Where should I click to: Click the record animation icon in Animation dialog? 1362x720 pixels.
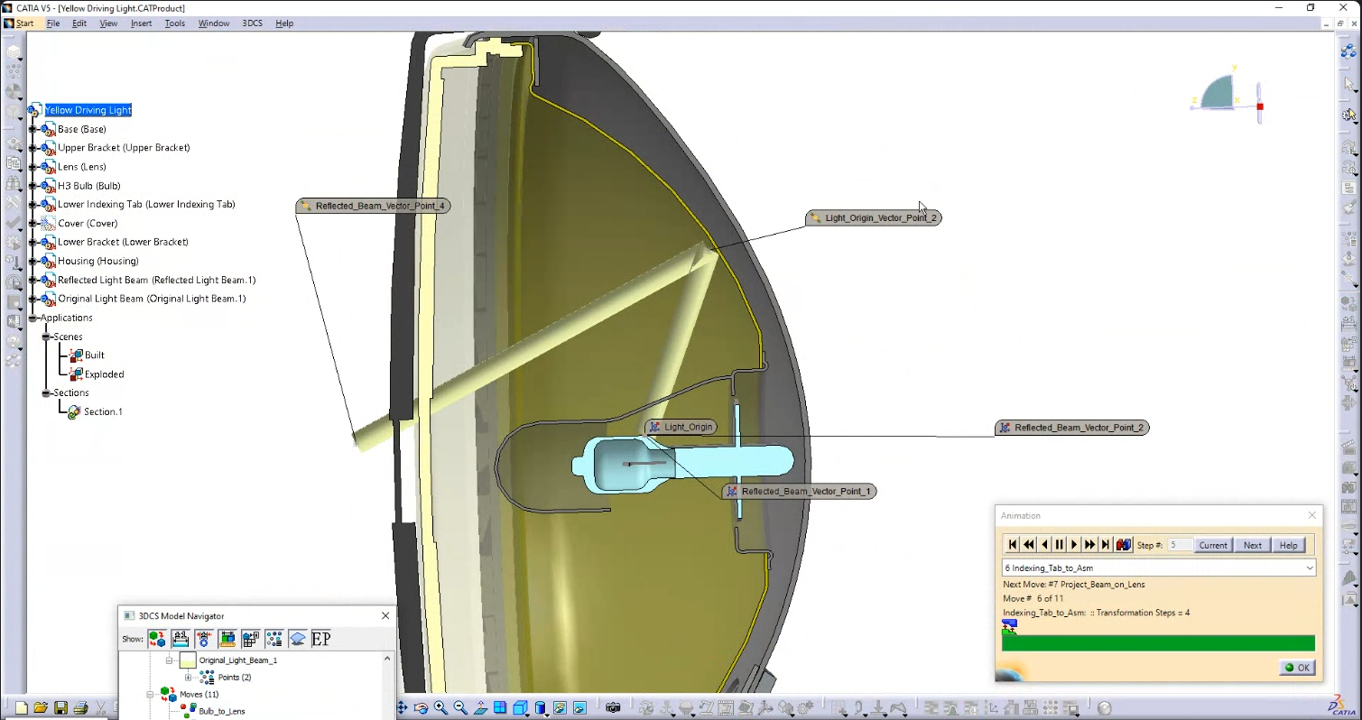(x=1124, y=544)
